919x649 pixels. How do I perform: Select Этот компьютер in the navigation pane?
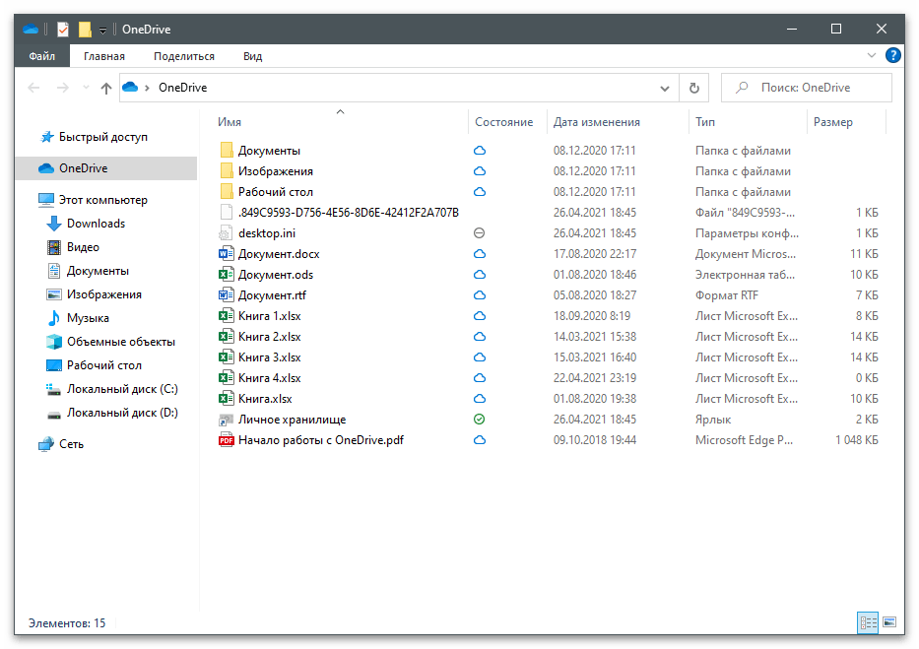(102, 200)
